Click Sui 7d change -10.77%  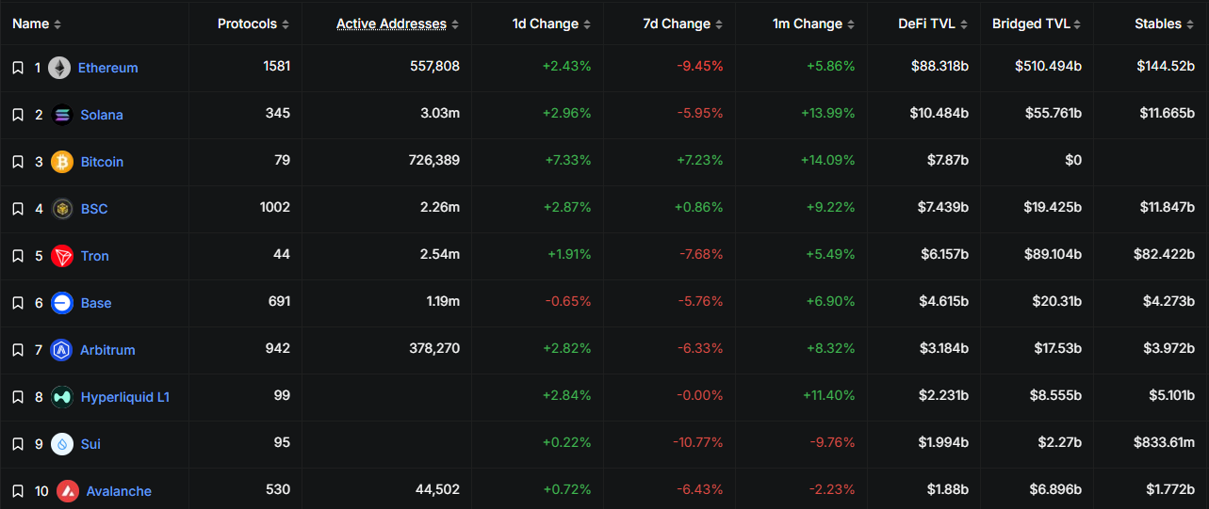tap(696, 442)
